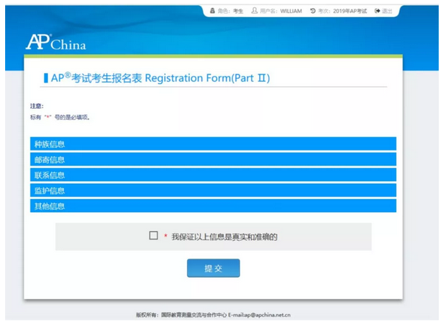Viewport: 441px width, 327px height.
Task: Click the ap@apchina.net.cn email in footer
Action: pyautogui.click(x=267, y=315)
